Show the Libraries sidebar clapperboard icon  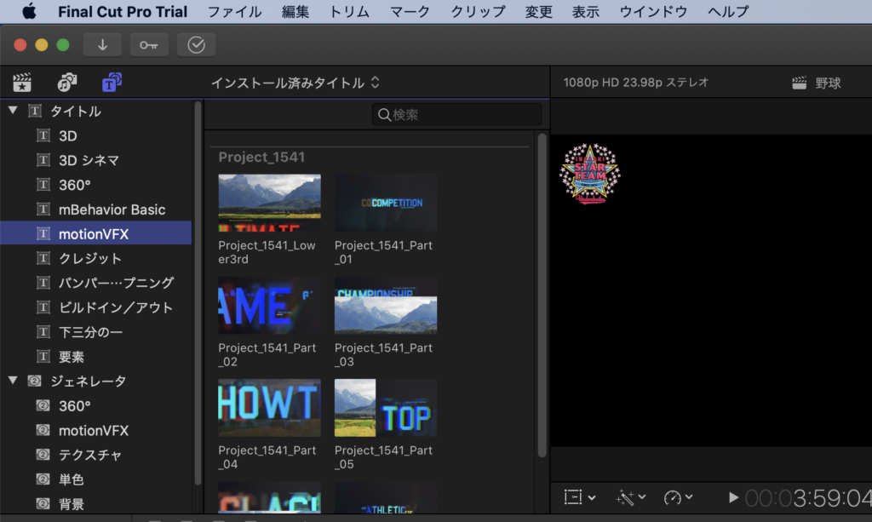point(22,83)
